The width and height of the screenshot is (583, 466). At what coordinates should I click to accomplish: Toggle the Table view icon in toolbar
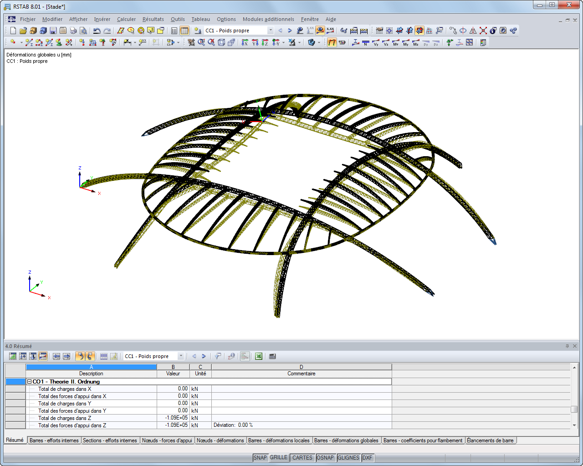[184, 31]
